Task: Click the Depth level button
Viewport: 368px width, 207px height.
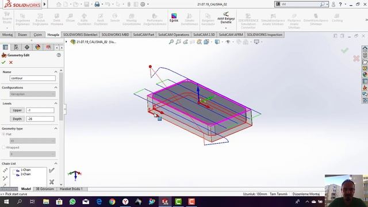Action: (x=17, y=119)
